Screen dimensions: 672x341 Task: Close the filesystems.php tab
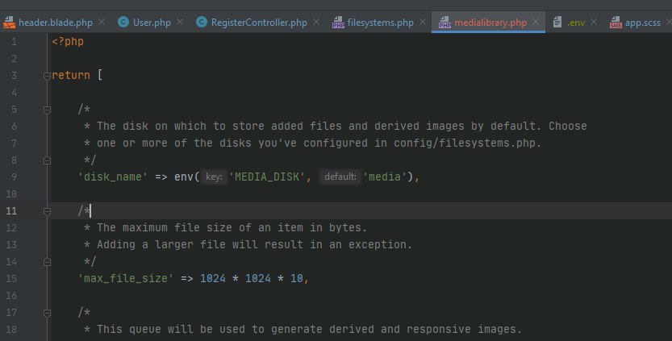tap(423, 22)
